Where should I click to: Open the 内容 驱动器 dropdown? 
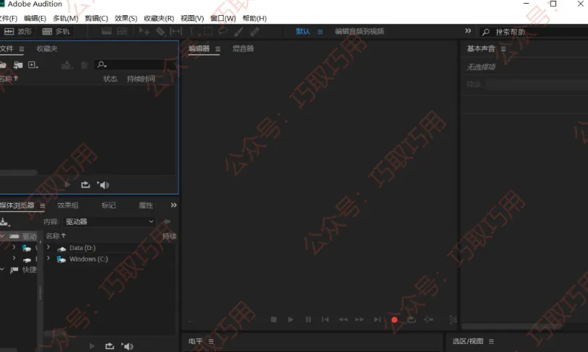pos(109,221)
